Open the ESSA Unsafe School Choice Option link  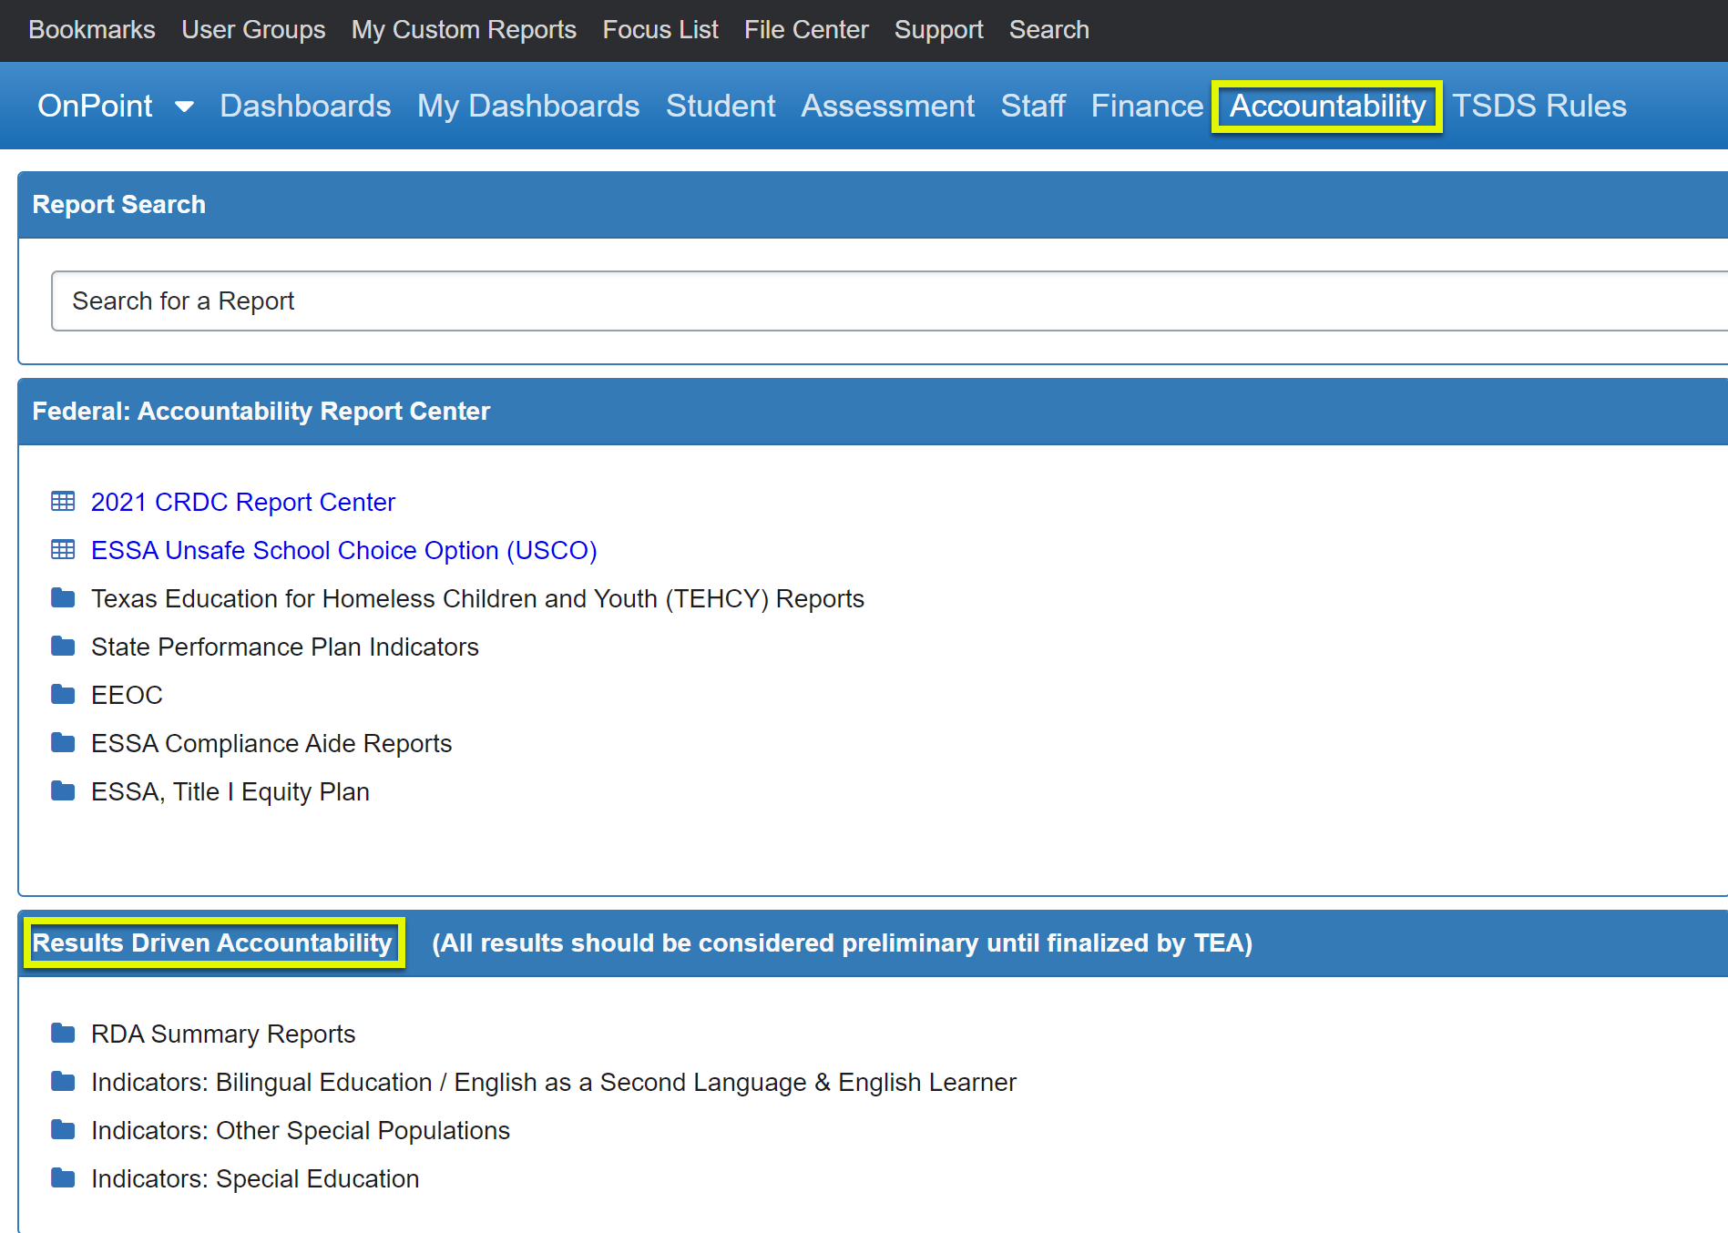[x=343, y=550]
